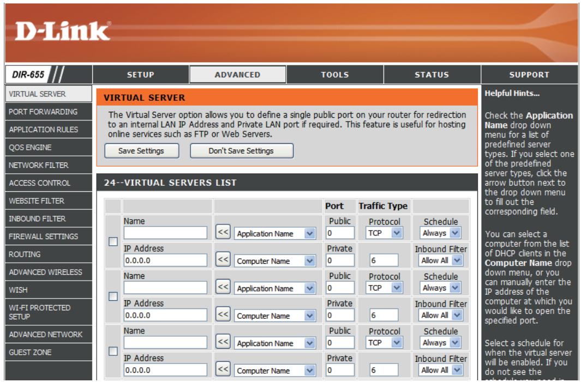This screenshot has width=581, height=382.
Task: Open first server's Computer Name dropdown
Action: [275, 261]
